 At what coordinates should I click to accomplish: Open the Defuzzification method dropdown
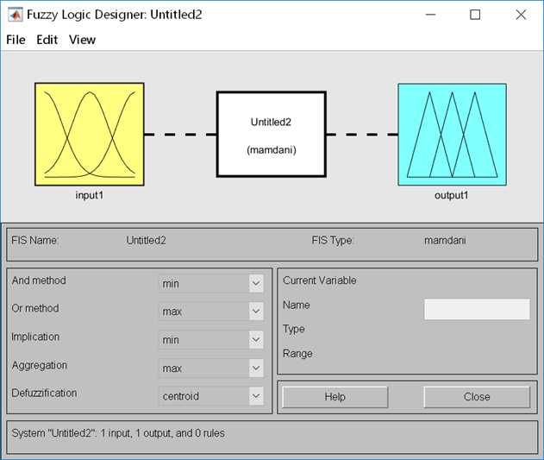tap(211, 396)
